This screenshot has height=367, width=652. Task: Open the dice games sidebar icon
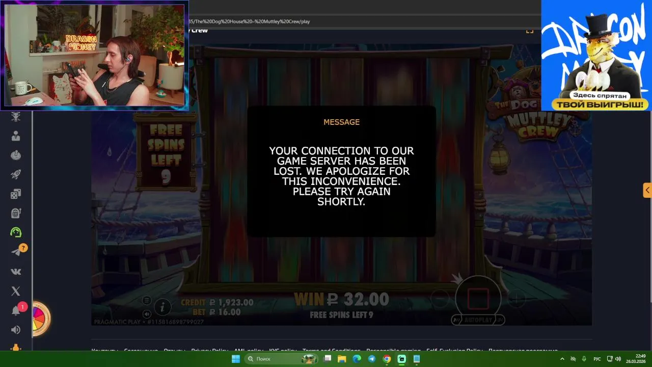click(16, 194)
